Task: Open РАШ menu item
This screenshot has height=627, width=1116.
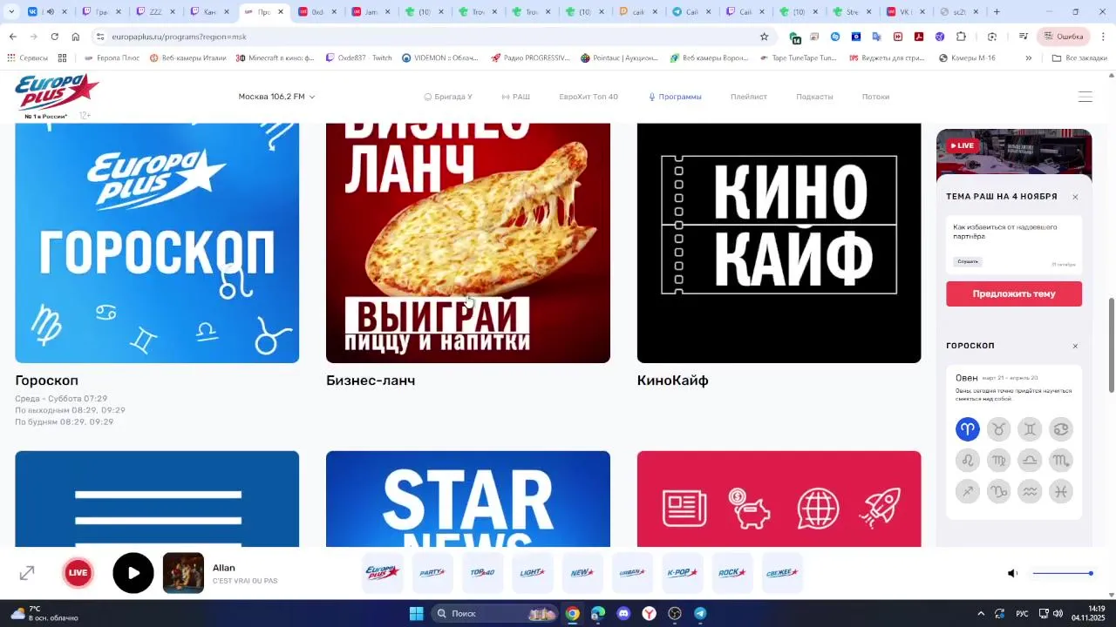Action: pos(516,97)
